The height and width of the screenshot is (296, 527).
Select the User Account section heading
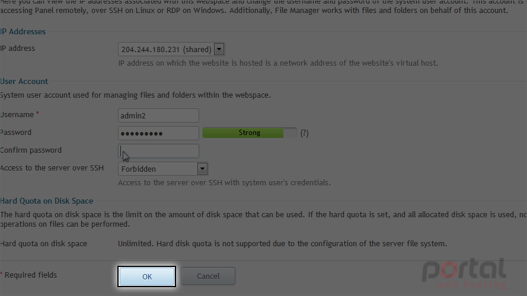24,82
